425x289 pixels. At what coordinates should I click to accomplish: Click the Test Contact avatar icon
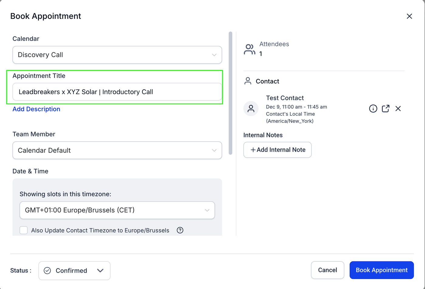(251, 109)
